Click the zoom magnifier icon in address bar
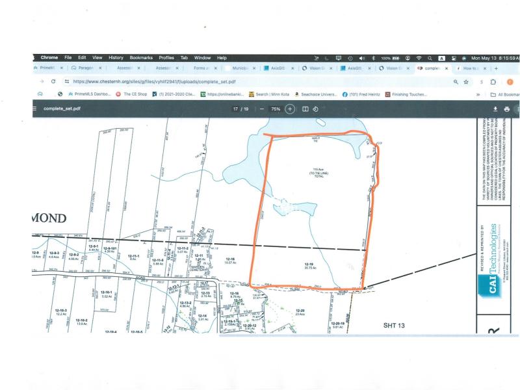Screen dimensions: 520x390 [456, 82]
